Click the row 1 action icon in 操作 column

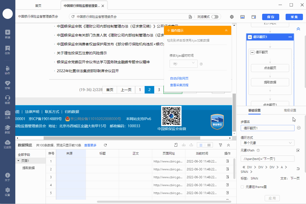click(227, 161)
